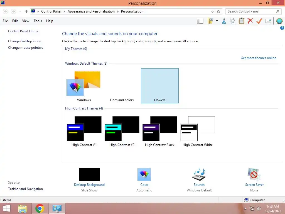Screen dimensions: 285x214
Task: Open File Explorer from taskbar
Action: click(x=23, y=208)
